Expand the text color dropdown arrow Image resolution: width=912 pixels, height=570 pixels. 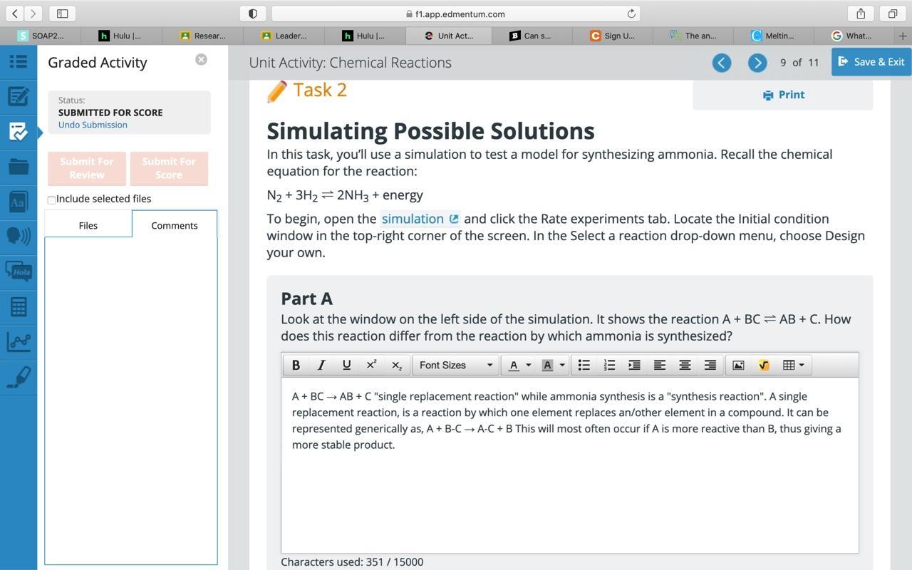[529, 365]
